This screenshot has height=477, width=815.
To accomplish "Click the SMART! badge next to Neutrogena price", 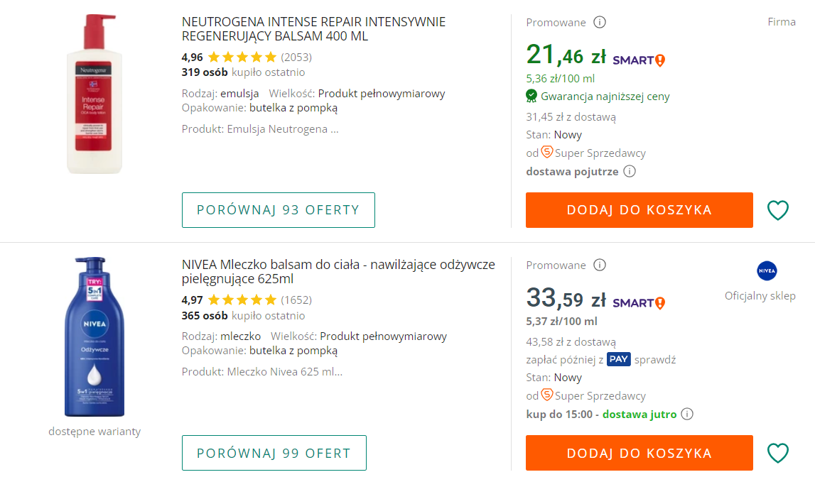I will tap(637, 60).
